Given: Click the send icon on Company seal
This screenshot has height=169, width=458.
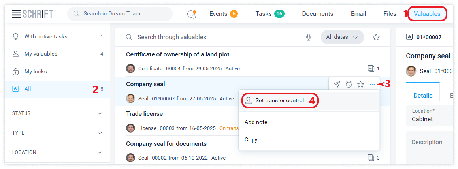Looking at the screenshot, I should [x=337, y=84].
